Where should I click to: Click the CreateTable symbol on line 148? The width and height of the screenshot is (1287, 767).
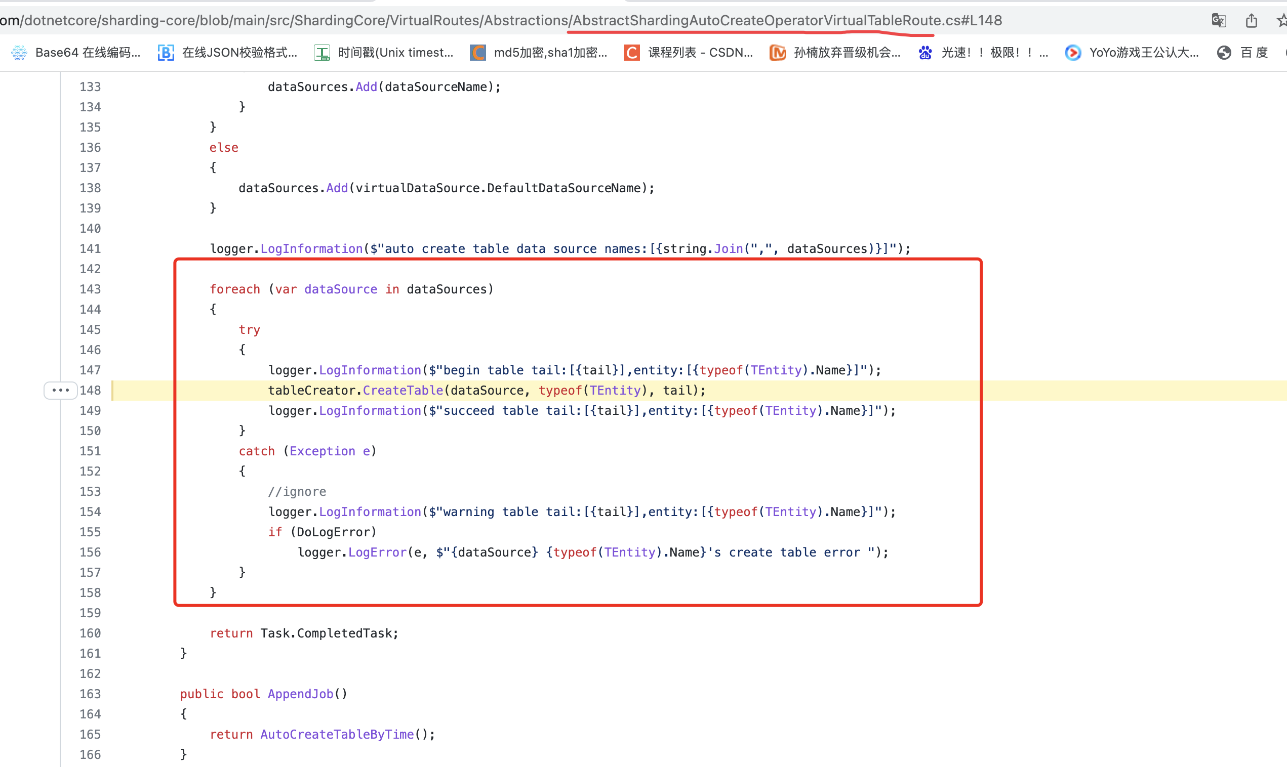pos(403,390)
